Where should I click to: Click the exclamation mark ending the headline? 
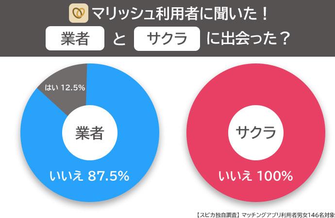click(x=265, y=14)
